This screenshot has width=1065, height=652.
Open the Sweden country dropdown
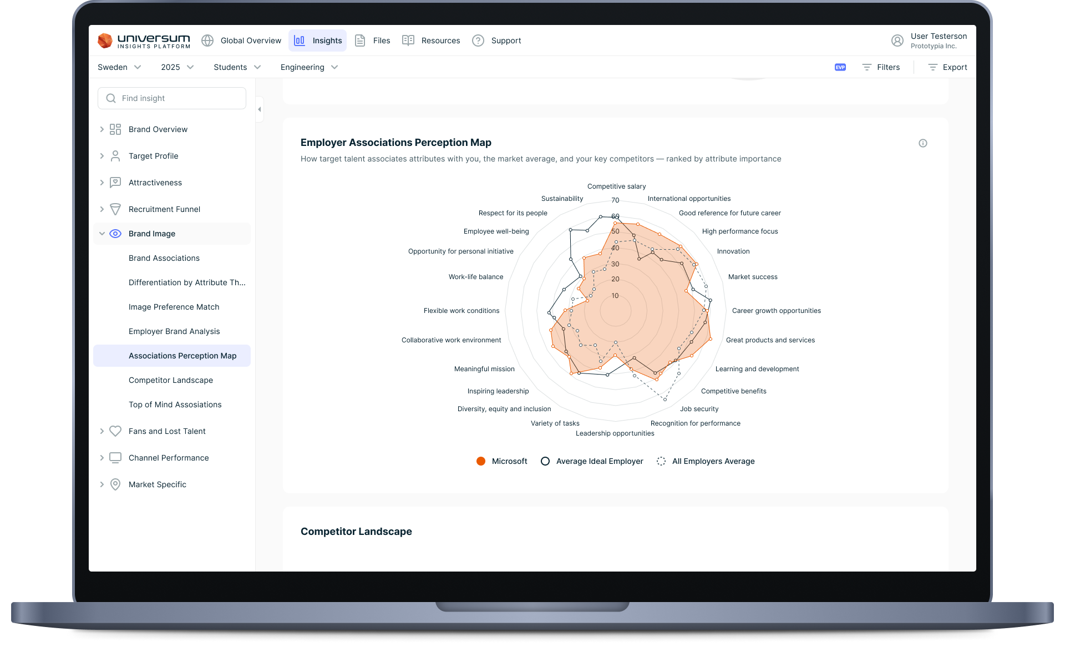tap(119, 67)
